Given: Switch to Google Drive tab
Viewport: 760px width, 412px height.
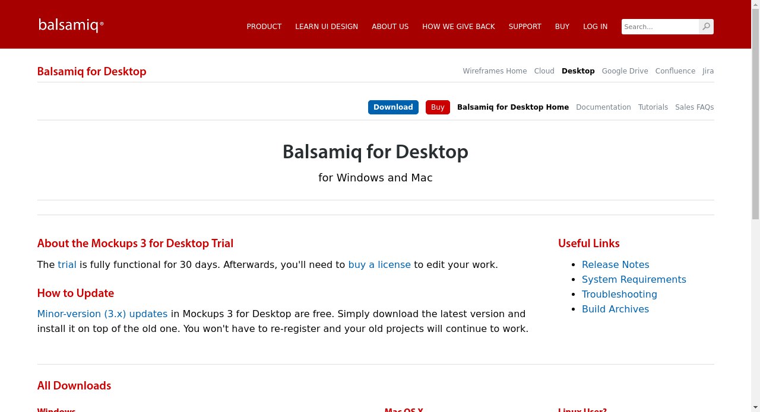Looking at the screenshot, I should 625,71.
